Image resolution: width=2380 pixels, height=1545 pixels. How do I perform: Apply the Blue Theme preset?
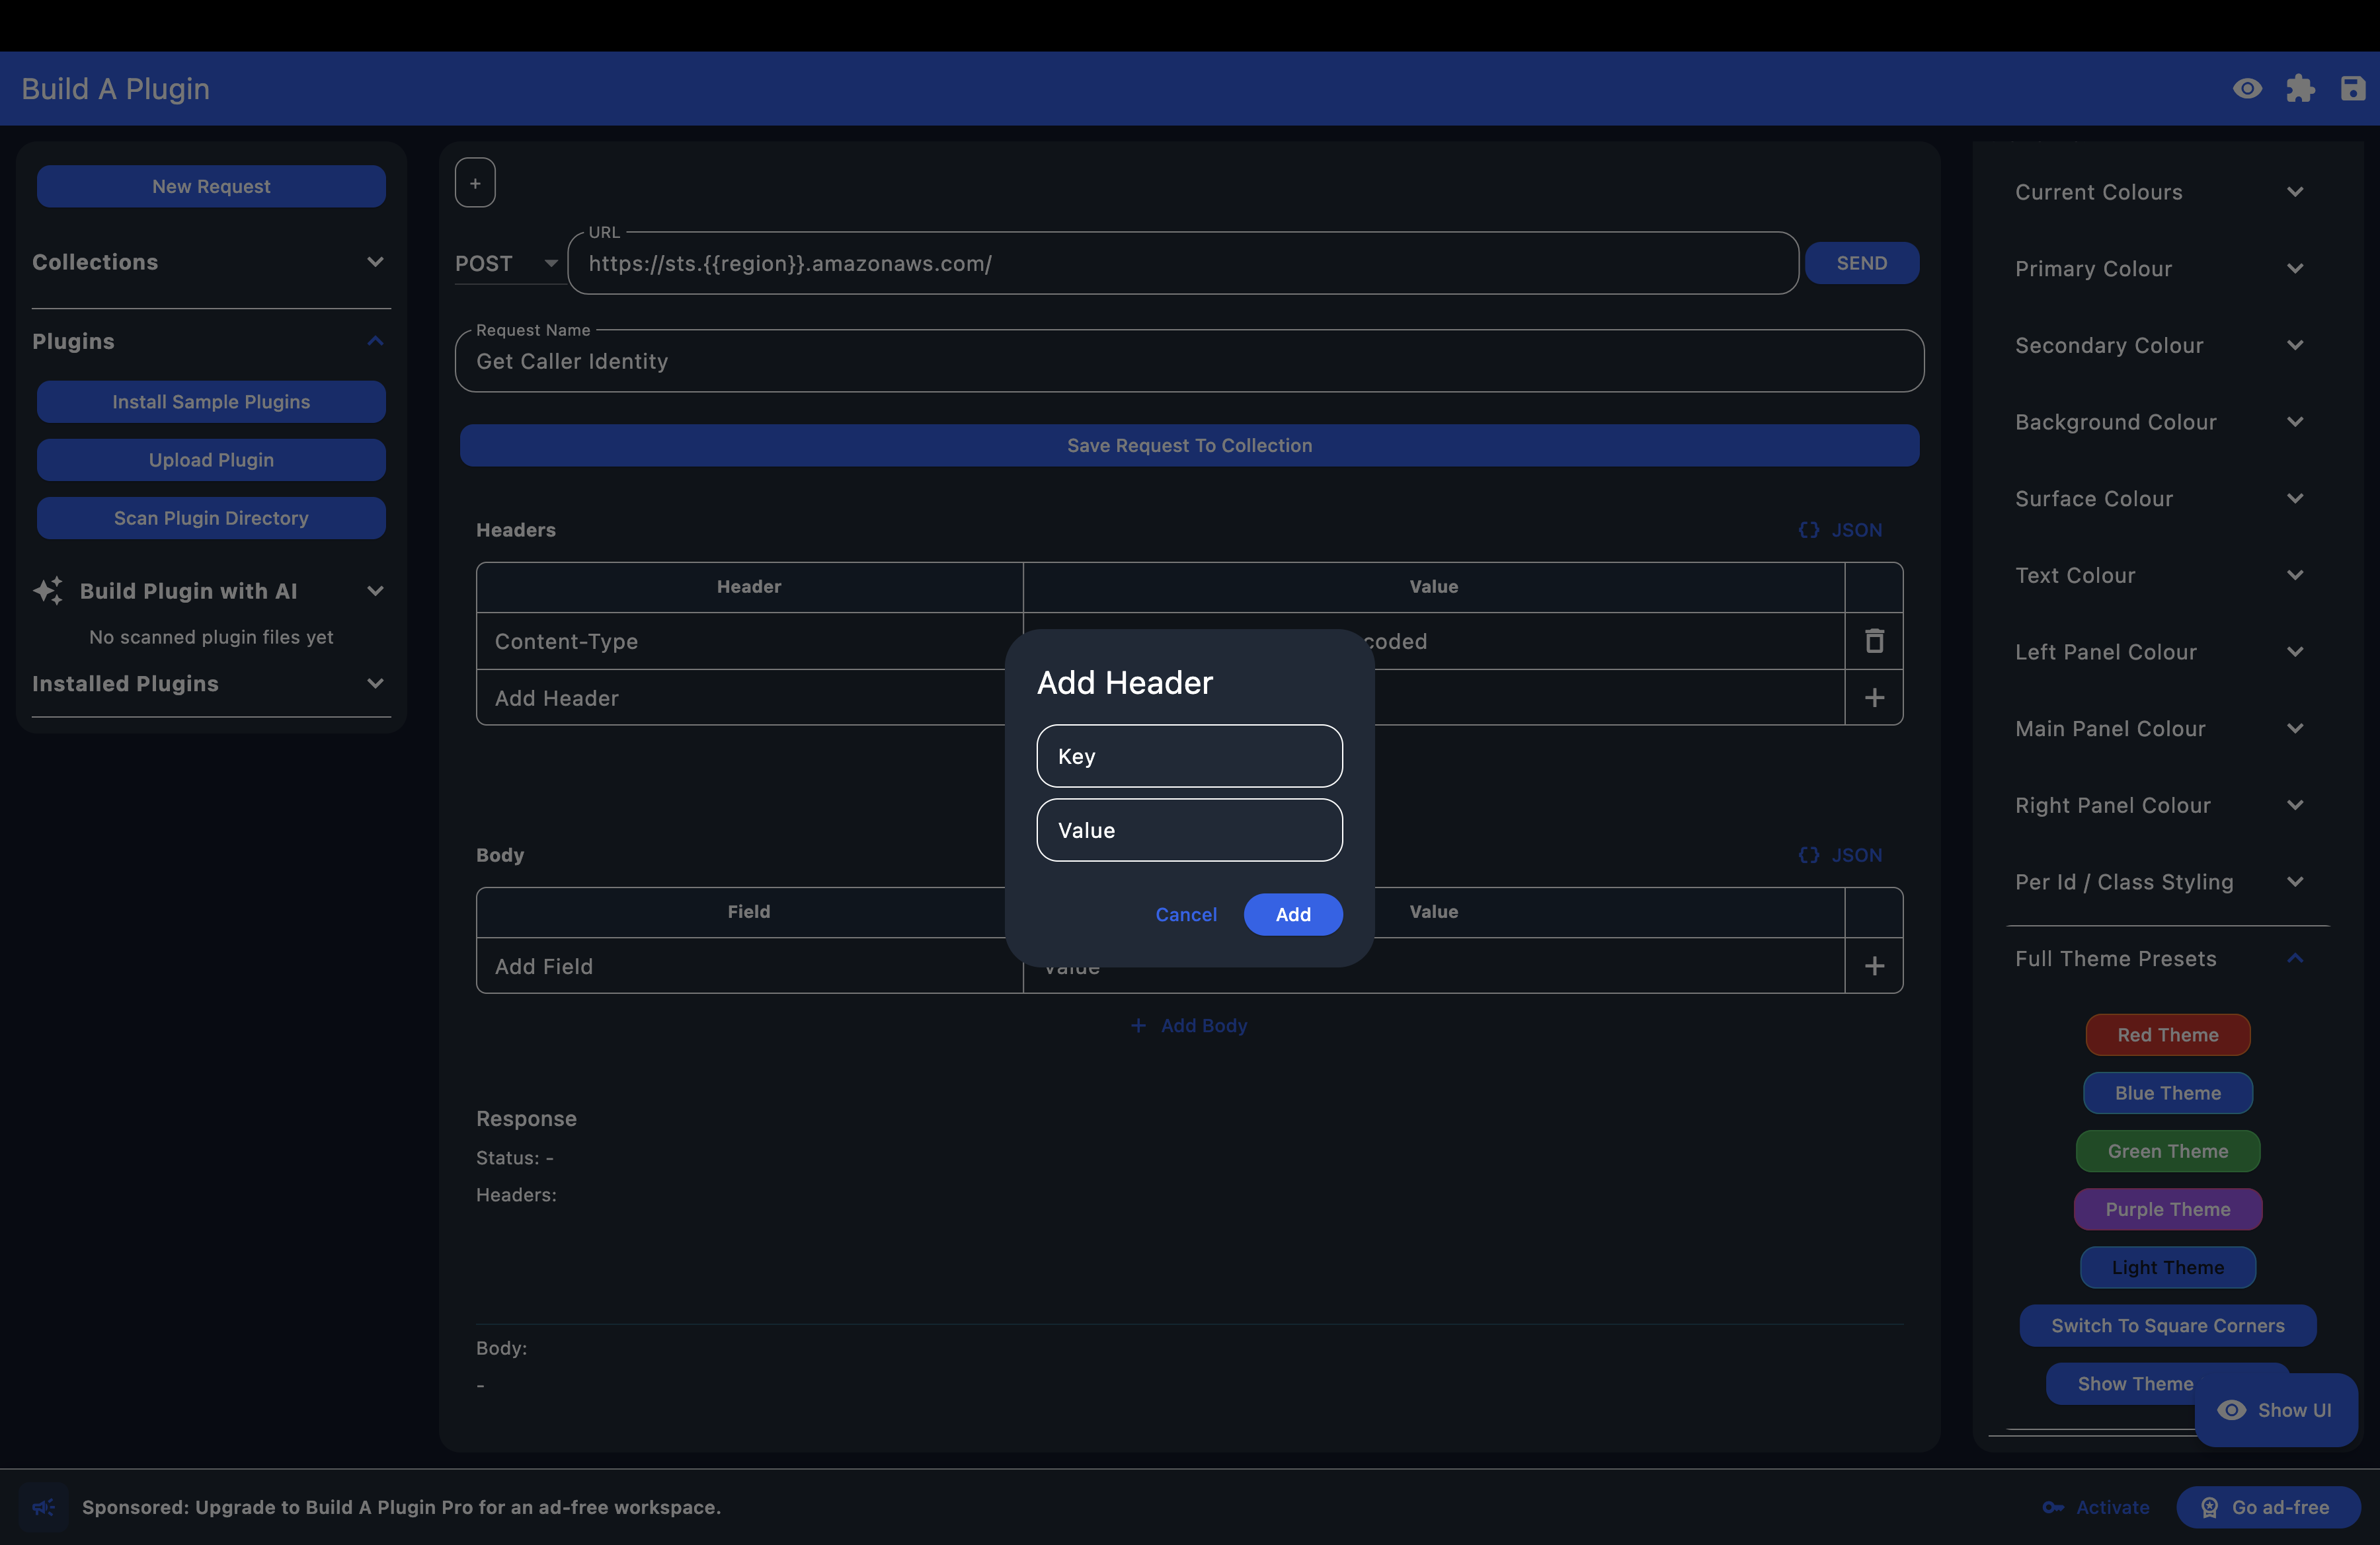click(2168, 1092)
